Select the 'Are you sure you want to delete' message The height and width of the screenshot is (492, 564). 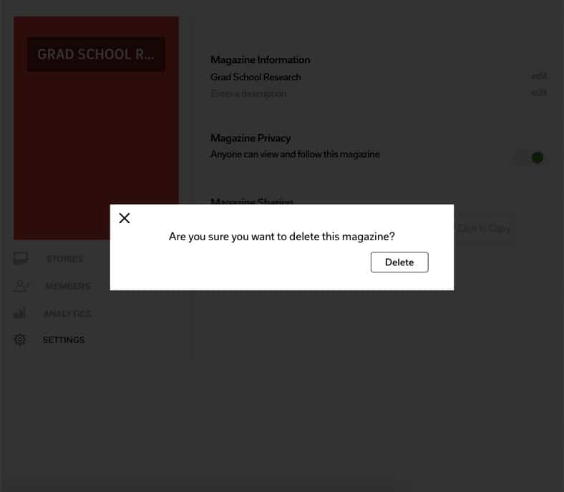(281, 237)
